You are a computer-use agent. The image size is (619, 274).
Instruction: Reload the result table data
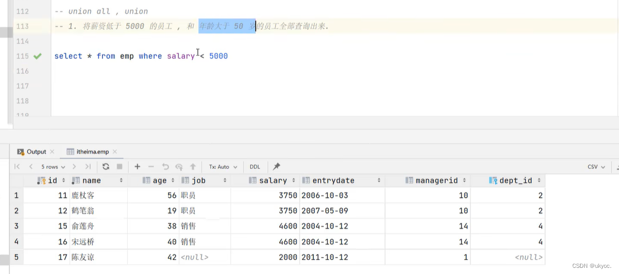[106, 166]
